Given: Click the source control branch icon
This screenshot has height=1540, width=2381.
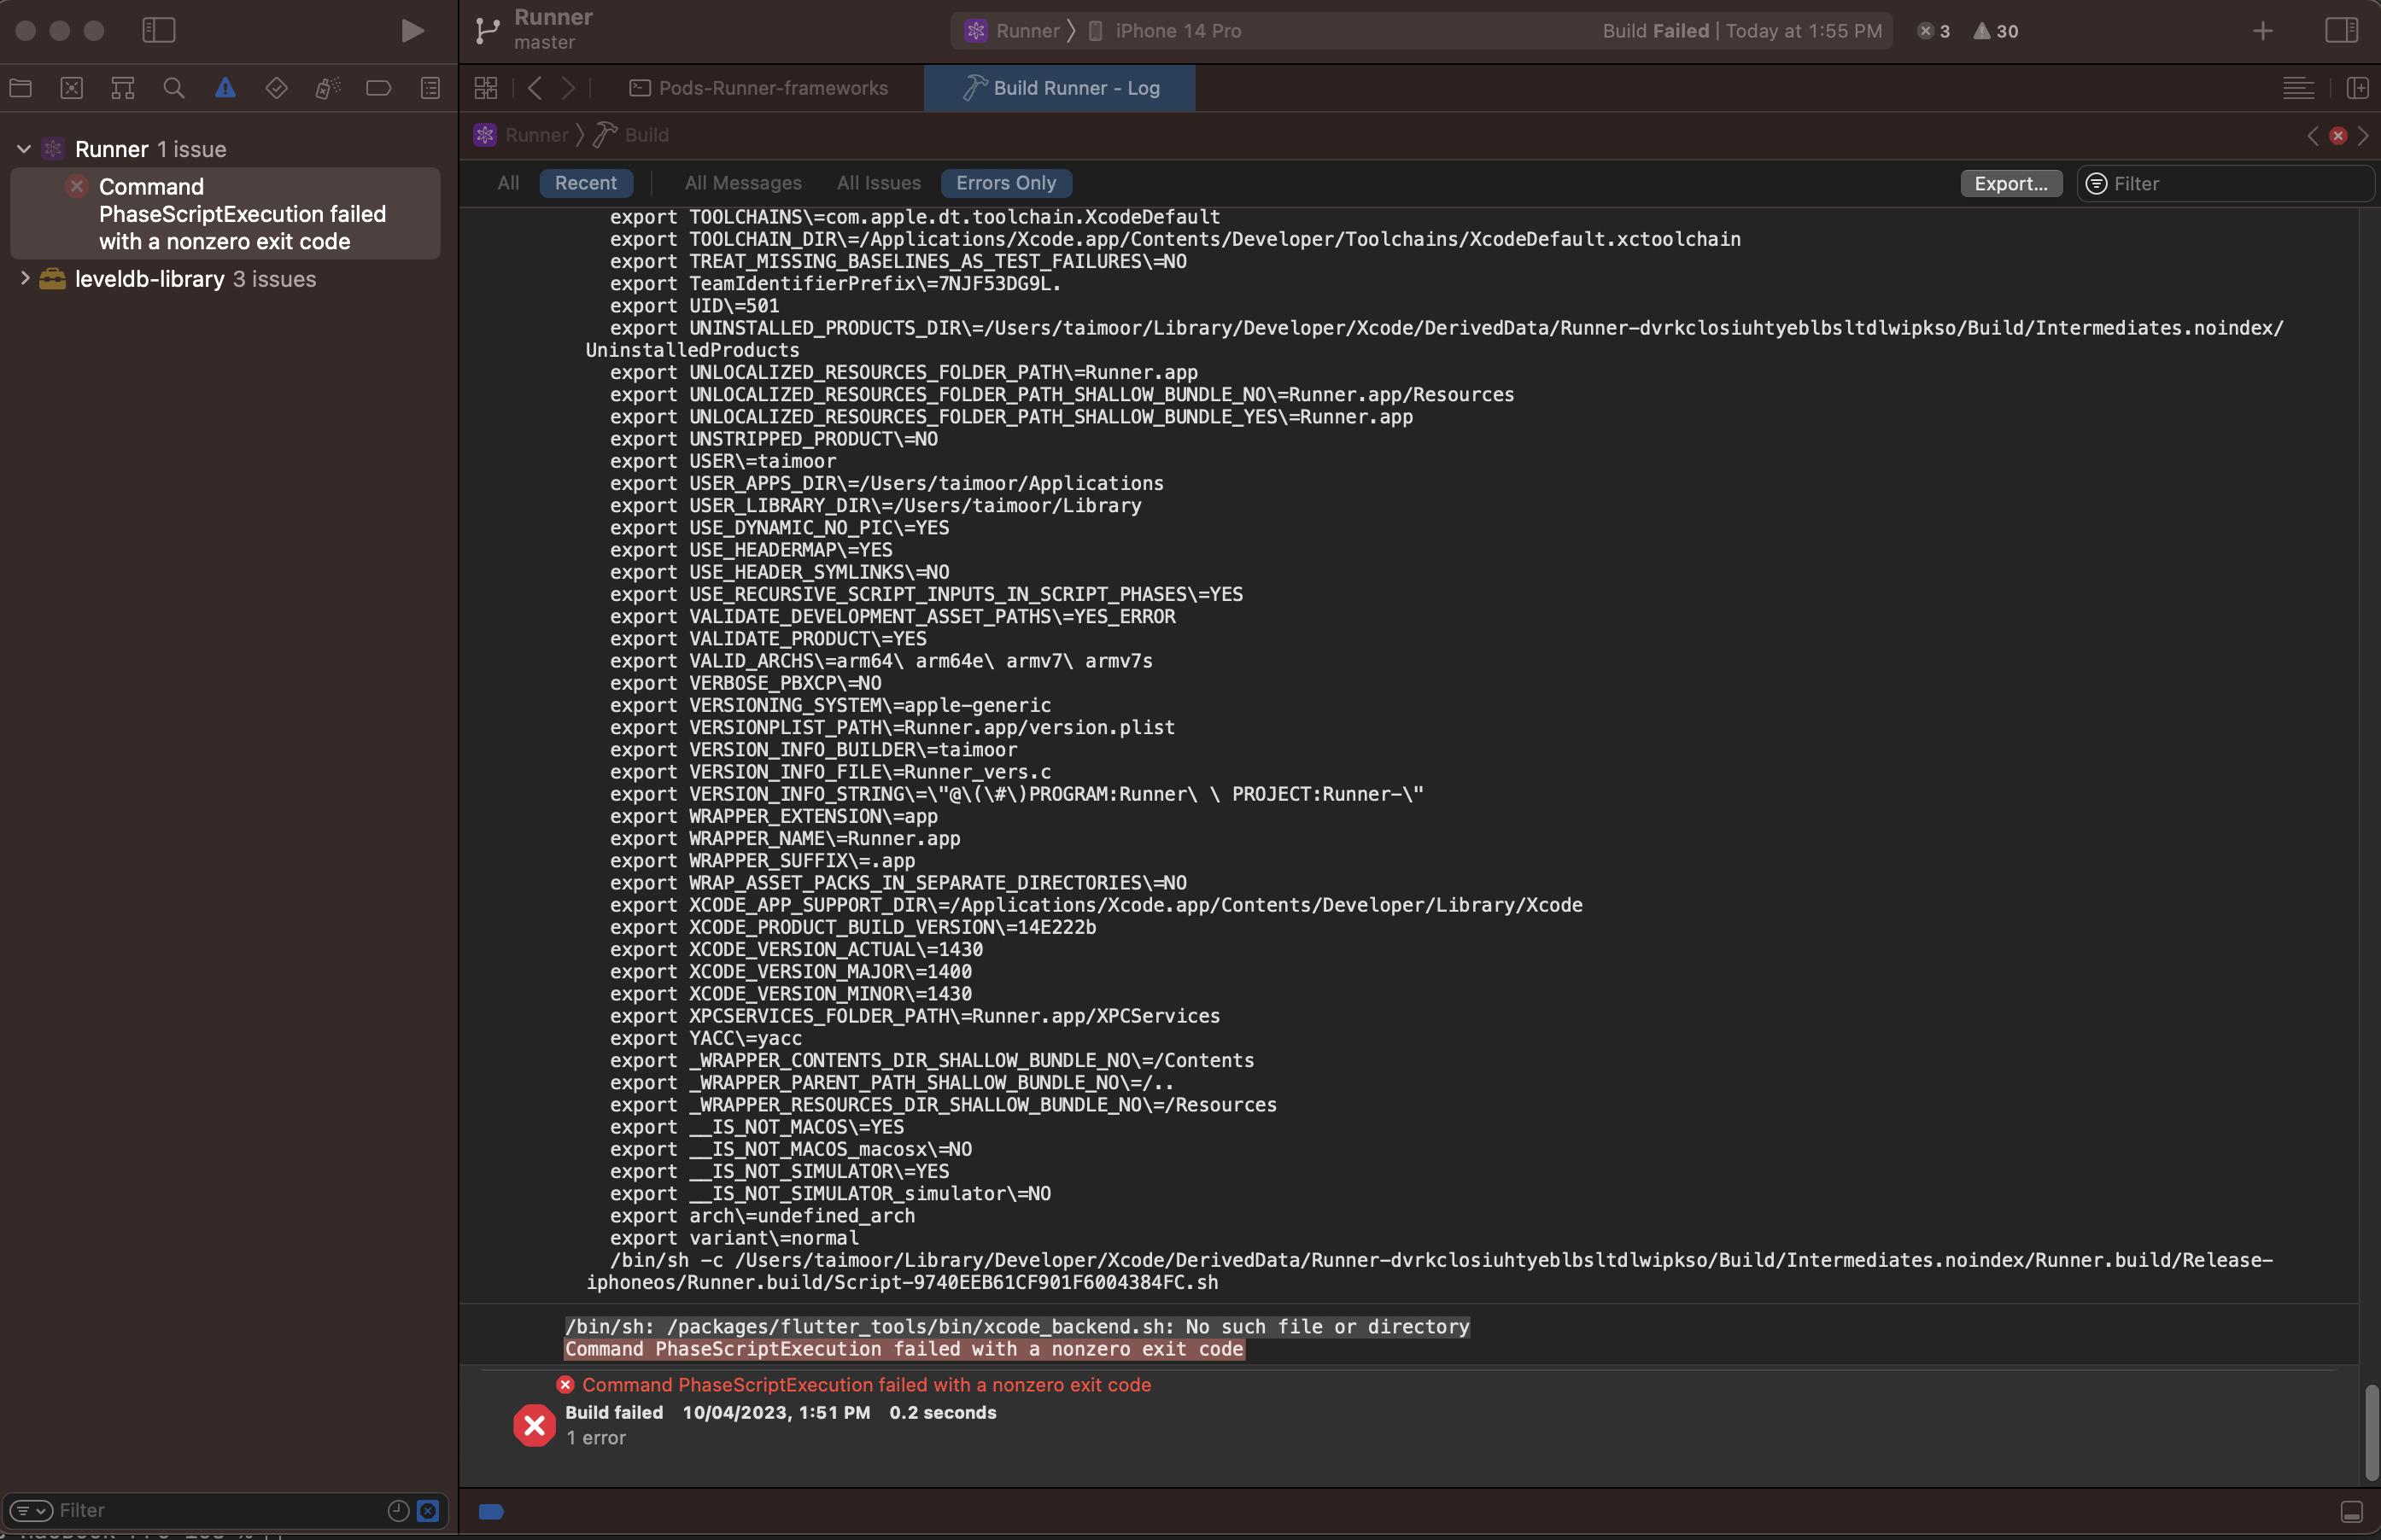Looking at the screenshot, I should point(487,30).
